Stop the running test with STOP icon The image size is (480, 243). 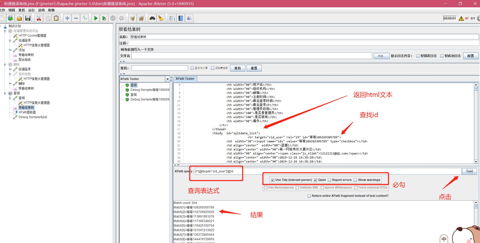coord(113,18)
